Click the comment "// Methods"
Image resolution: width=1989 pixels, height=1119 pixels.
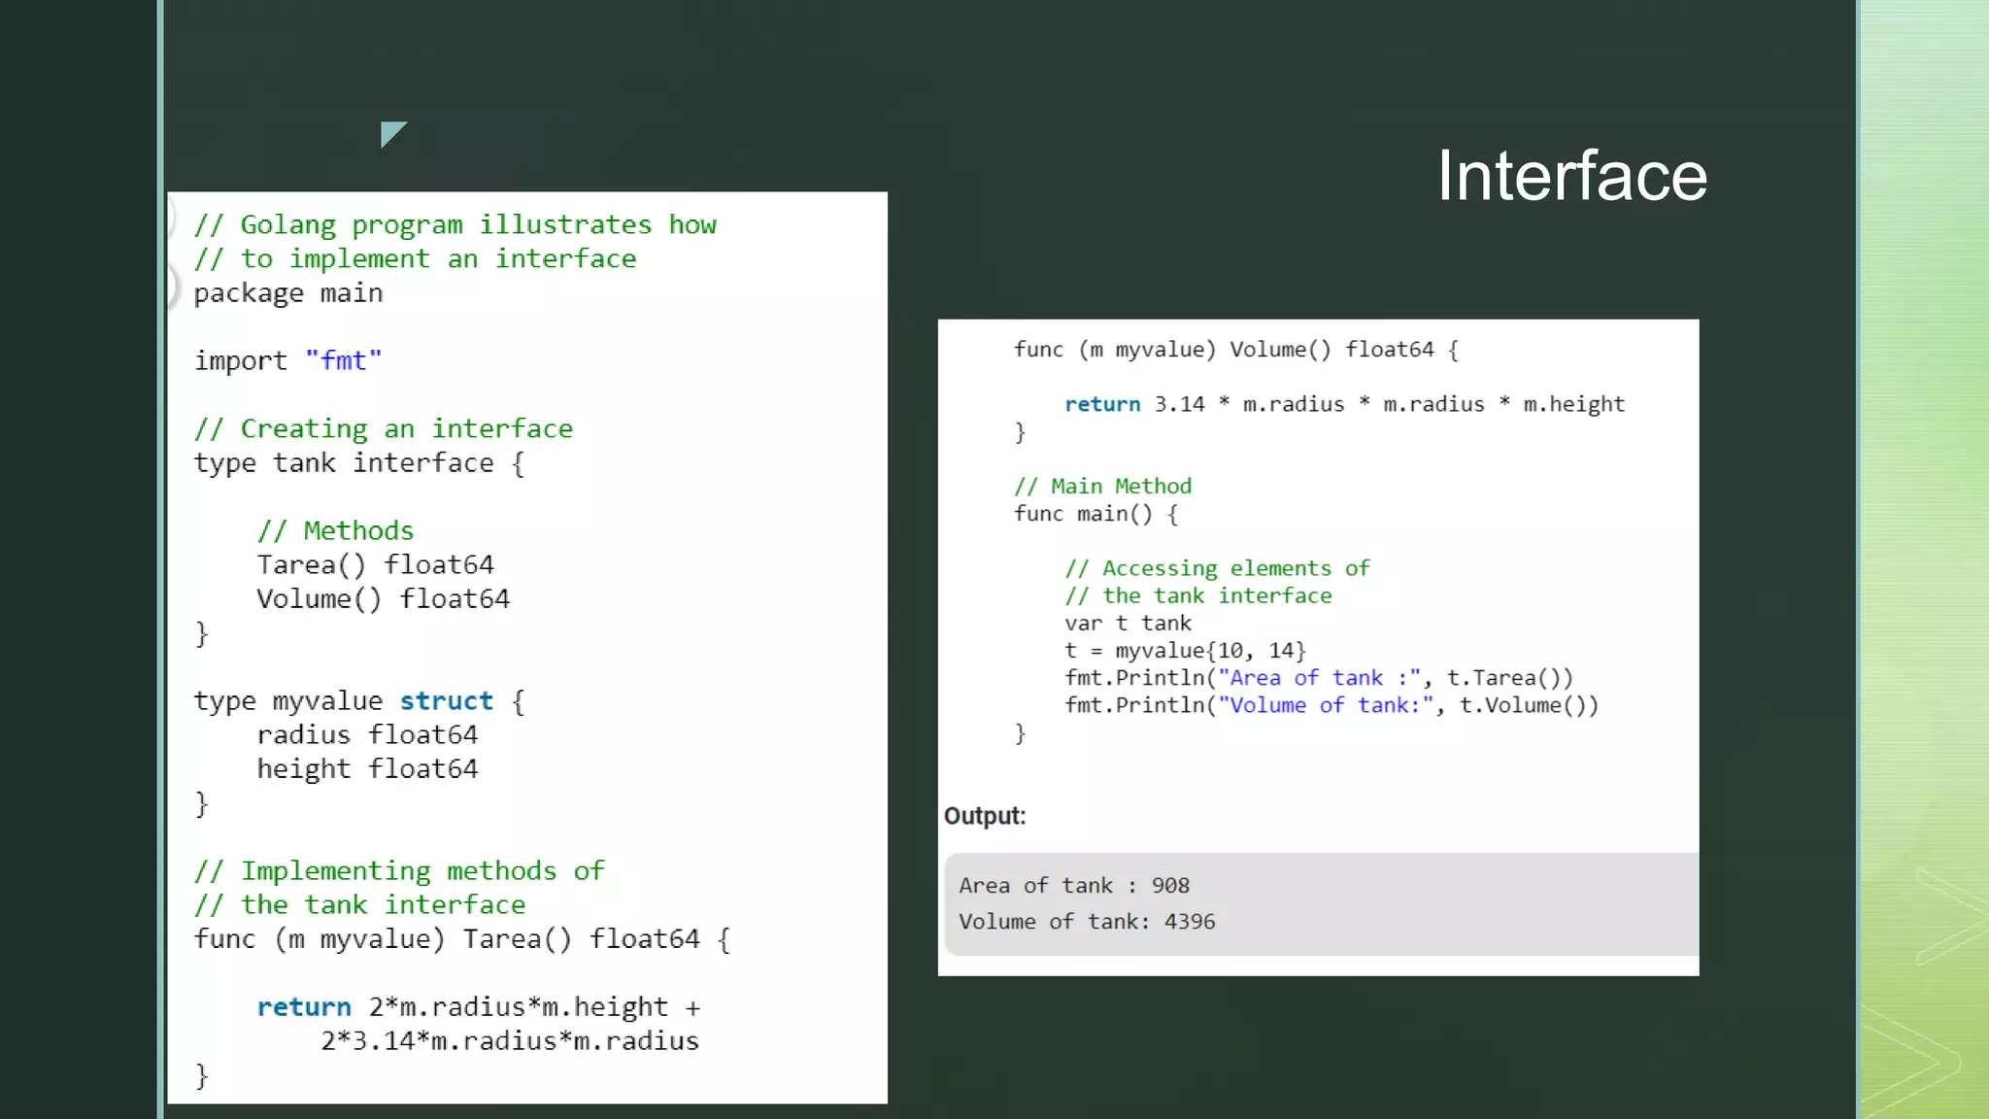(x=336, y=530)
